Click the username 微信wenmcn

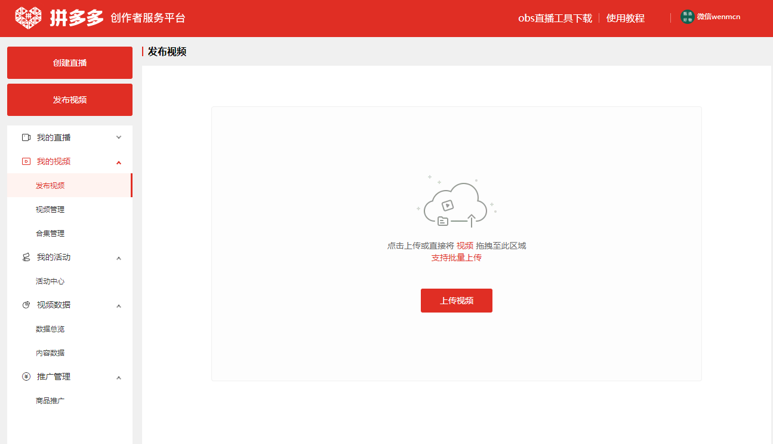pos(719,17)
